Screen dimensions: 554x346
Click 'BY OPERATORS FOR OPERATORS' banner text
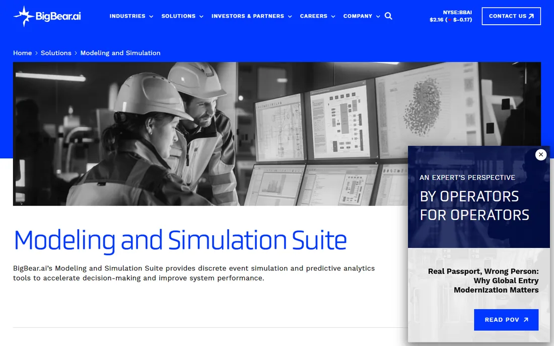point(474,206)
